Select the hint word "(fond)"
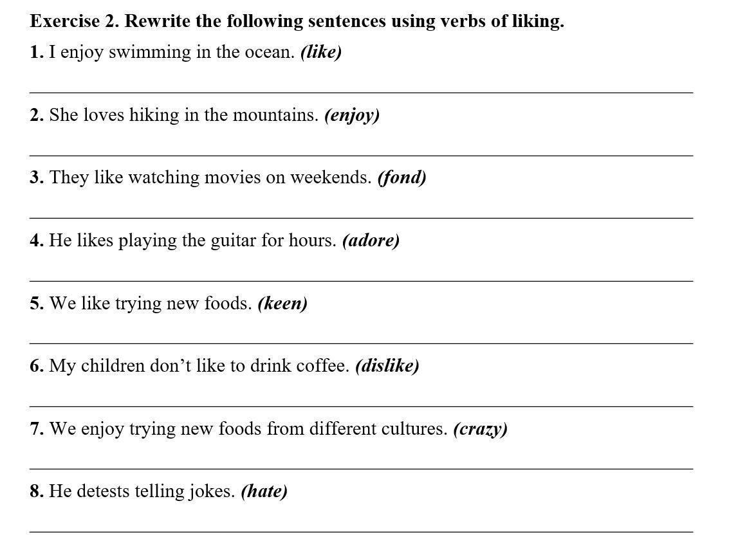Image resolution: width=729 pixels, height=546 pixels. (x=402, y=177)
